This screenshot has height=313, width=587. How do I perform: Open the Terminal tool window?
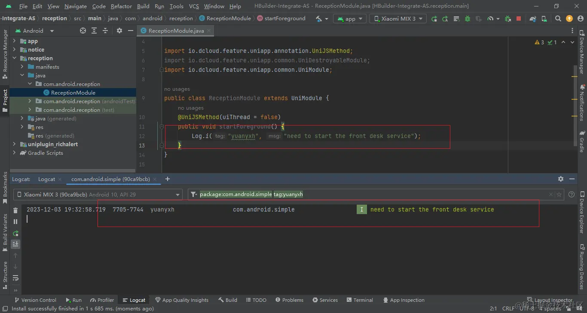pos(360,300)
